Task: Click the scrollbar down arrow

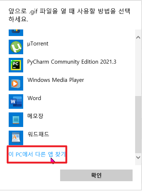Action: coord(138,158)
